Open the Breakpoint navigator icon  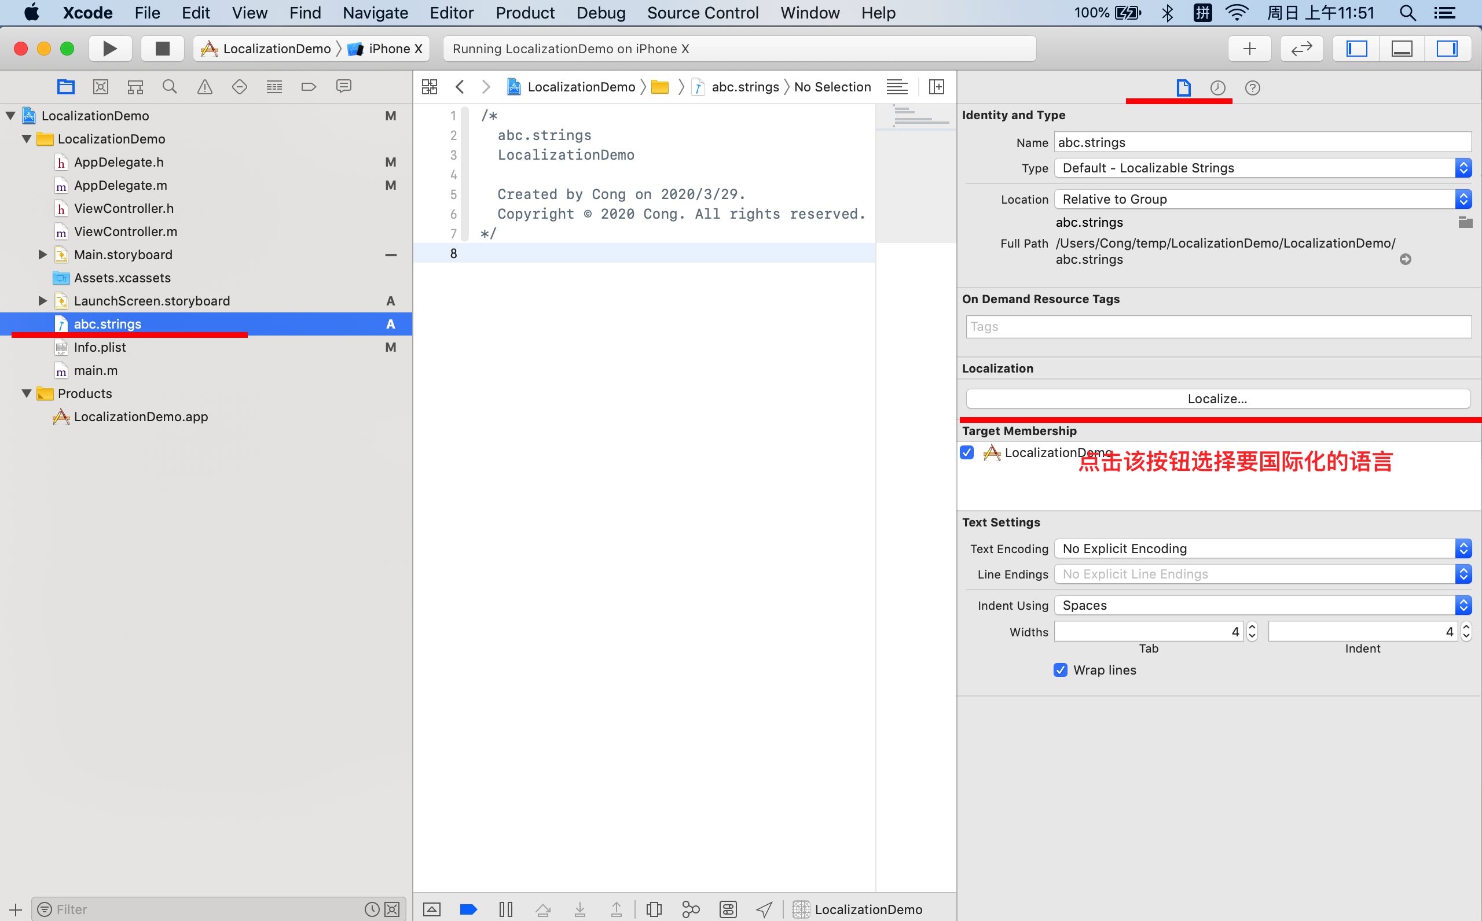click(x=309, y=87)
